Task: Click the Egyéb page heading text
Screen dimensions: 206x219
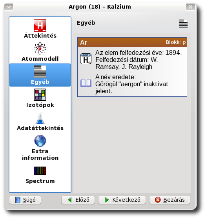Action: 86,23
